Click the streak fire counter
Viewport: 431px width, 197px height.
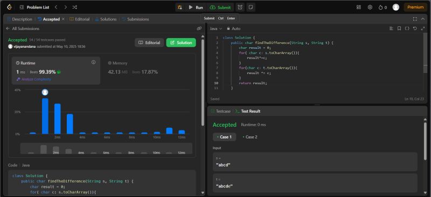pos(383,8)
